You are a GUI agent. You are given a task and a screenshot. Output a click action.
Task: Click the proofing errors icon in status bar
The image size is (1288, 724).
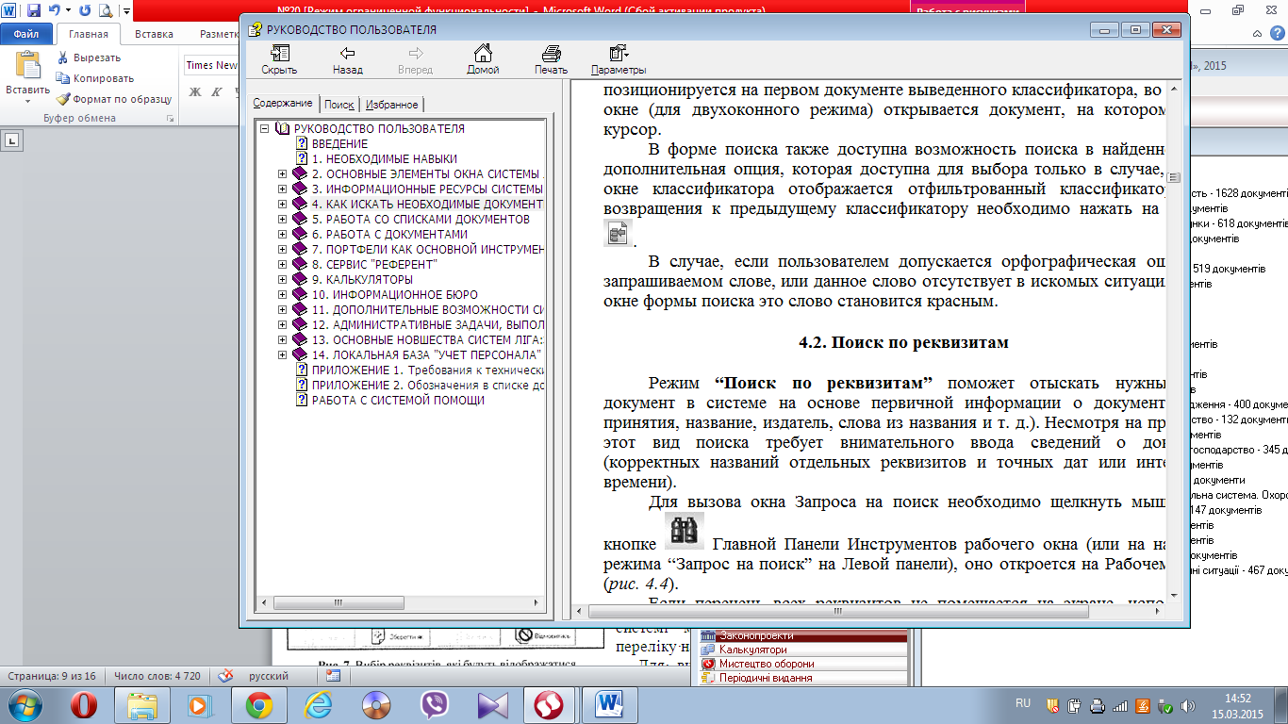(225, 676)
